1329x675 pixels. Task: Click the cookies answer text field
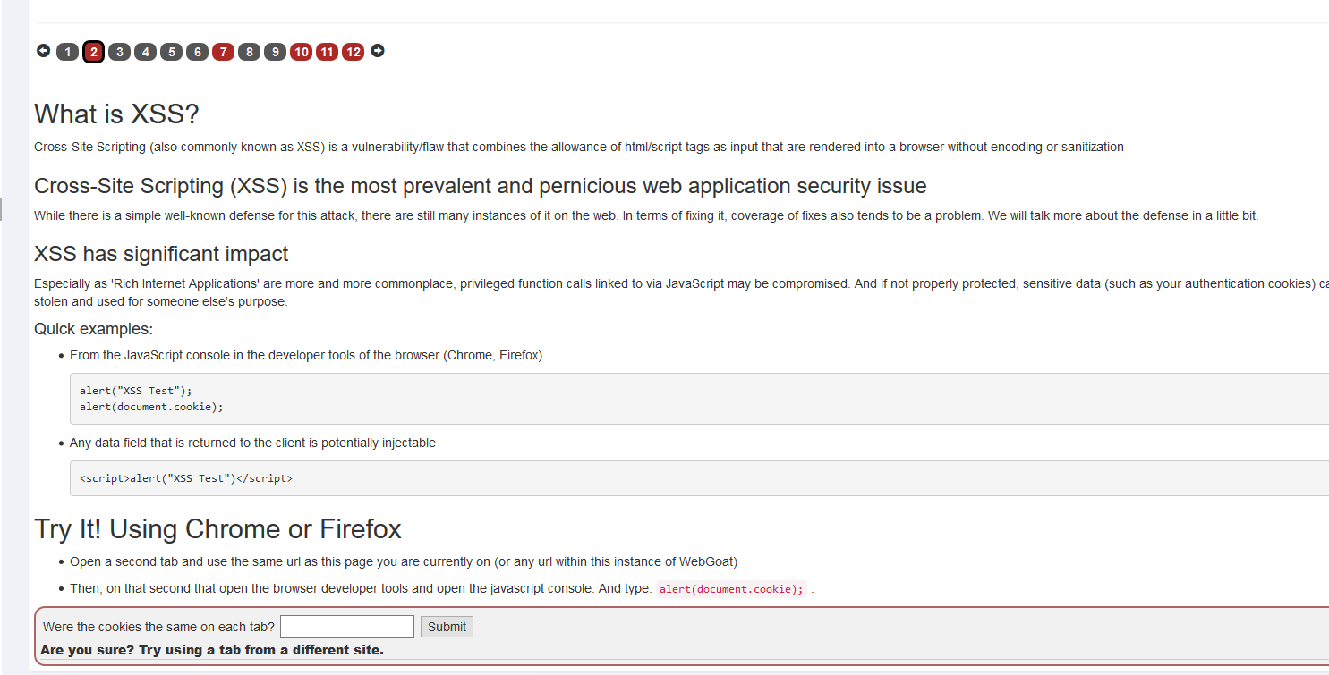(347, 627)
